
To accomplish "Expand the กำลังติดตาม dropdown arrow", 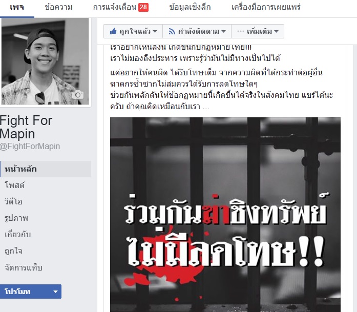I will pyautogui.click(x=224, y=31).
